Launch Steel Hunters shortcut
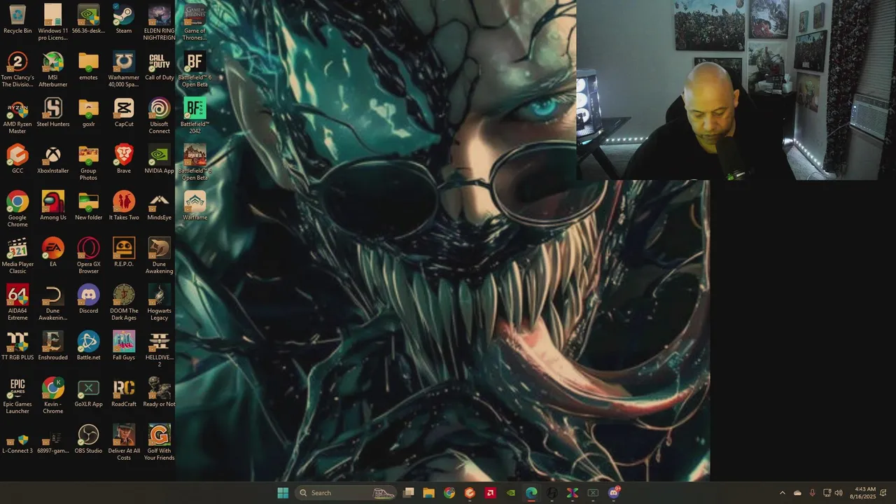The image size is (896, 504). tap(53, 113)
